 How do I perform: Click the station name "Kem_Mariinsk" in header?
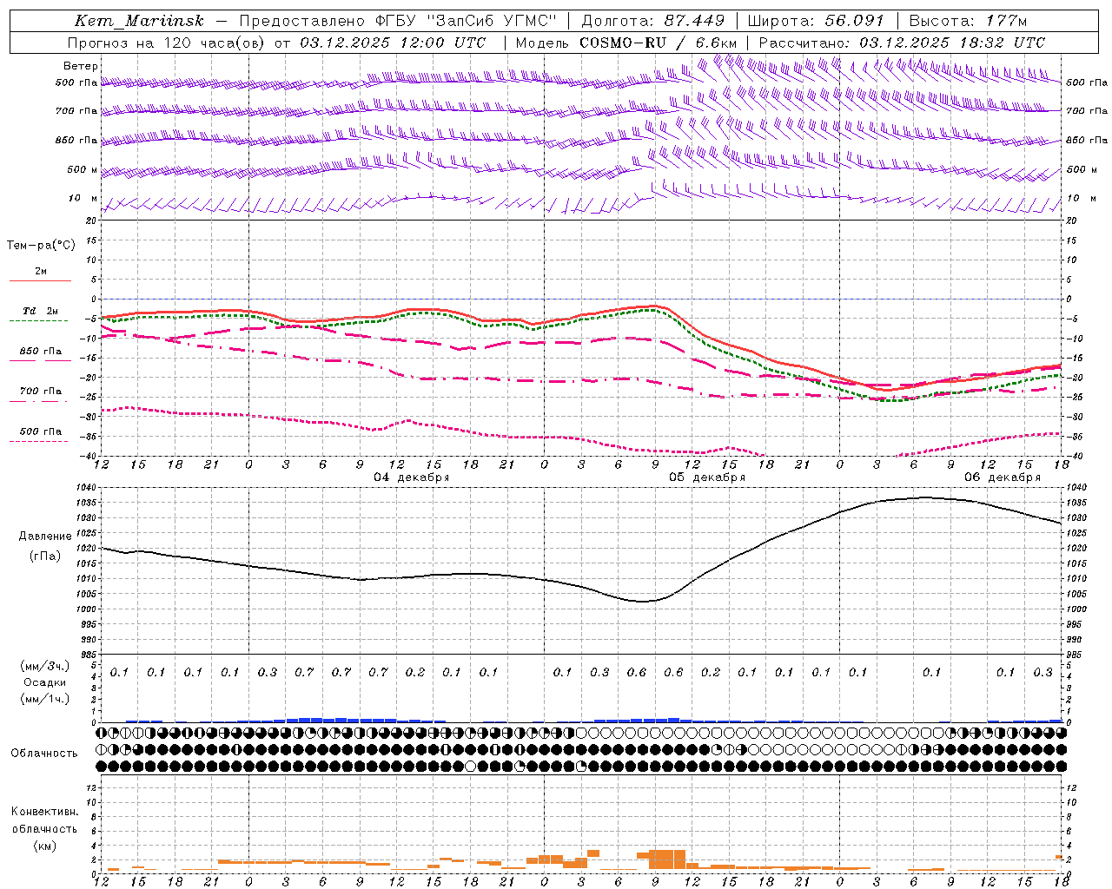click(139, 21)
